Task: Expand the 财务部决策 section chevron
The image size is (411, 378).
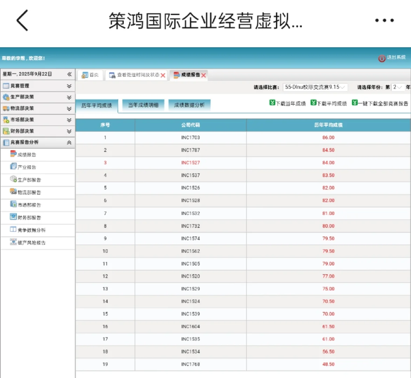Action: pyautogui.click(x=69, y=131)
